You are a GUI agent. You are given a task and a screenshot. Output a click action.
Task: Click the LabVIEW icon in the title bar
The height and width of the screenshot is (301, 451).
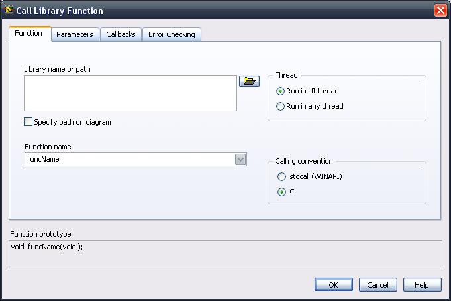click(x=9, y=10)
